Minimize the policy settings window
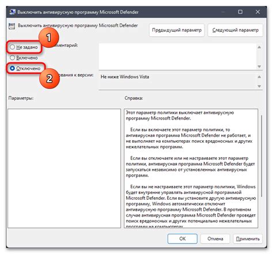The height and width of the screenshot is (254, 273). click(x=223, y=12)
